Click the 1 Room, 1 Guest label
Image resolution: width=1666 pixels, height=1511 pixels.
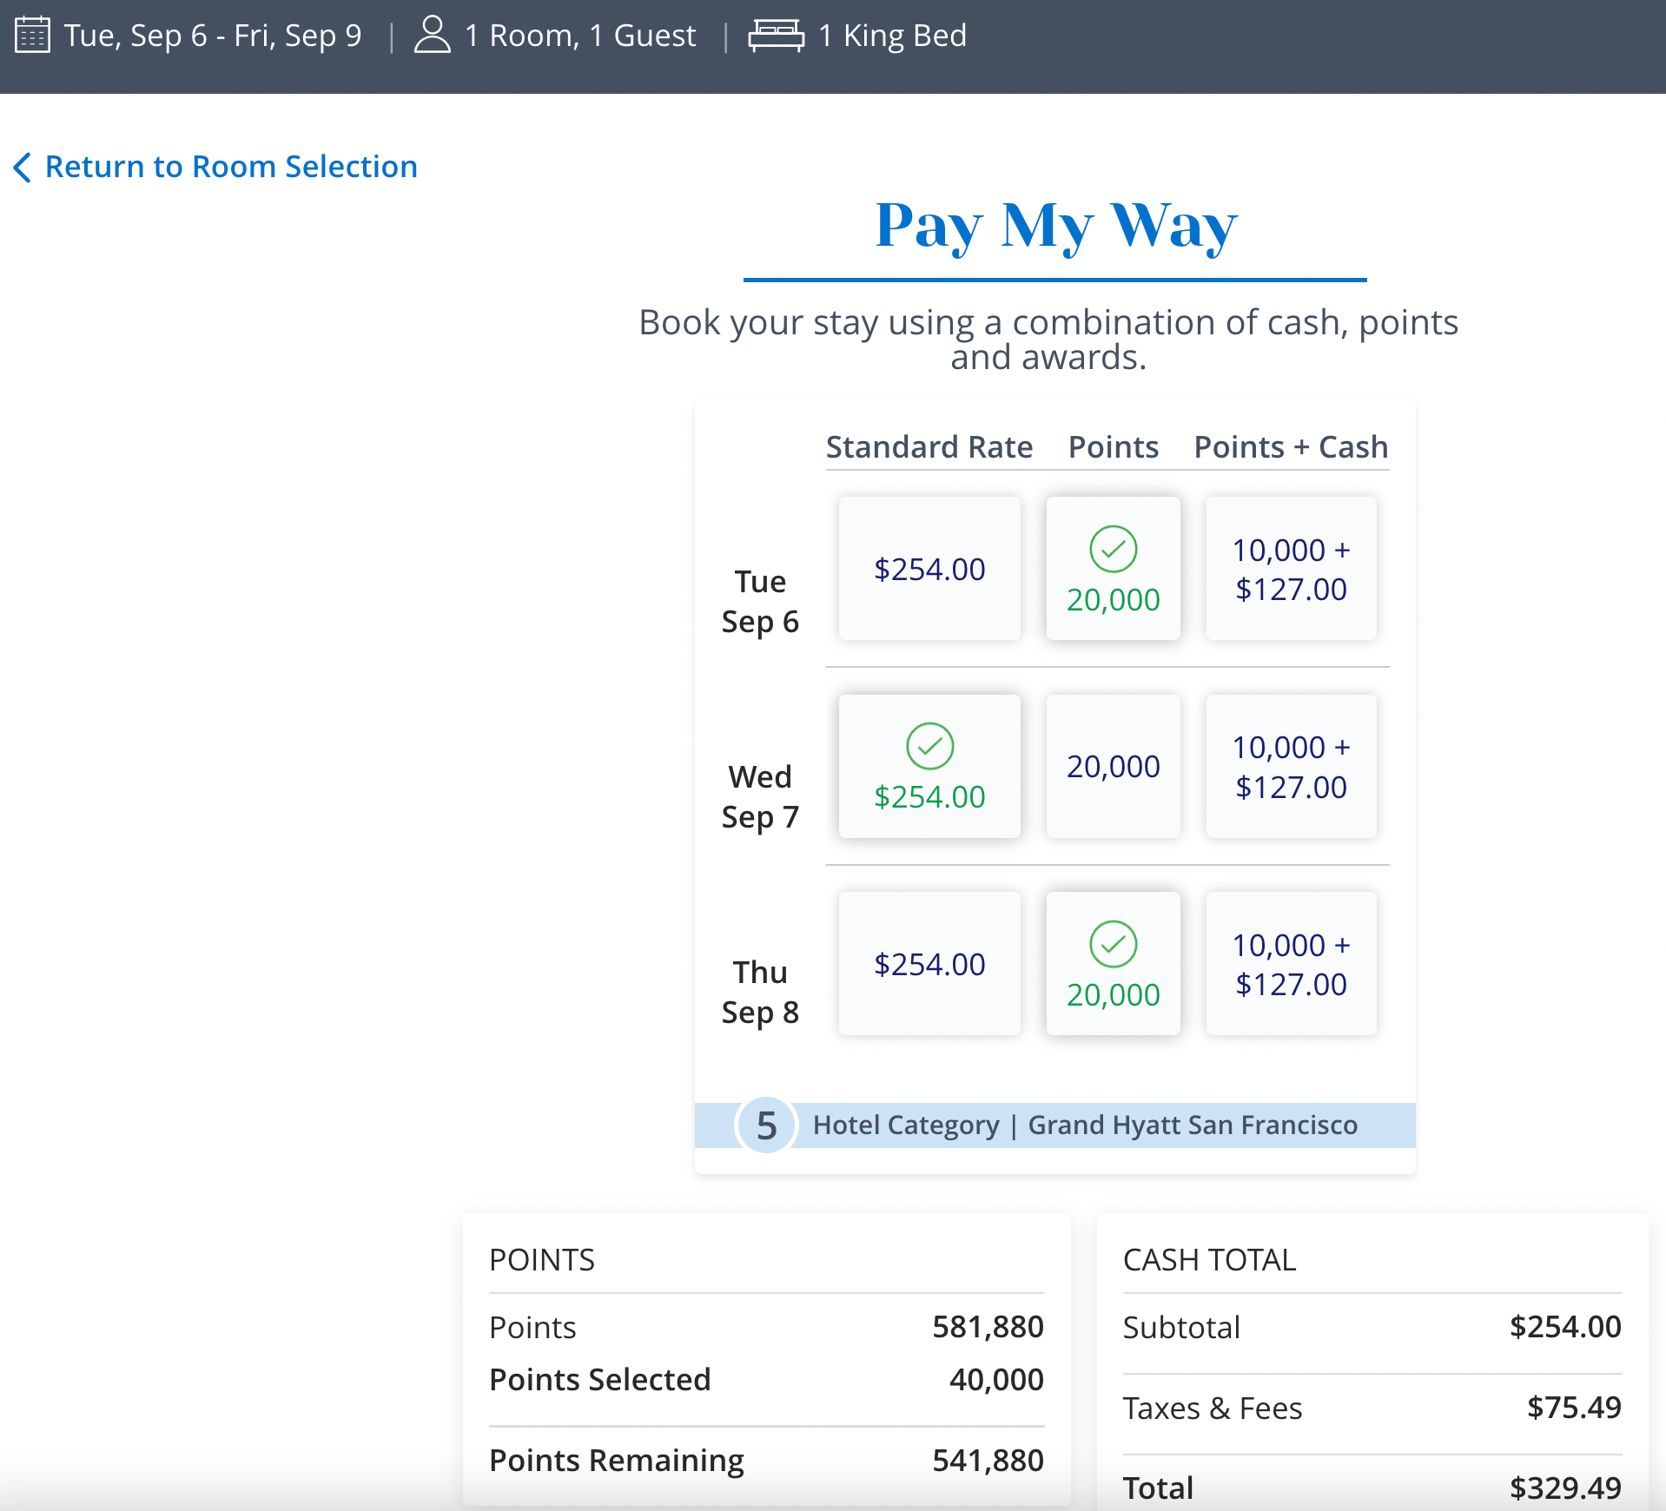pos(580,35)
